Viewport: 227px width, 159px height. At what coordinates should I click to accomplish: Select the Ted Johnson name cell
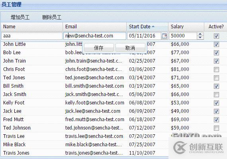click(17, 128)
